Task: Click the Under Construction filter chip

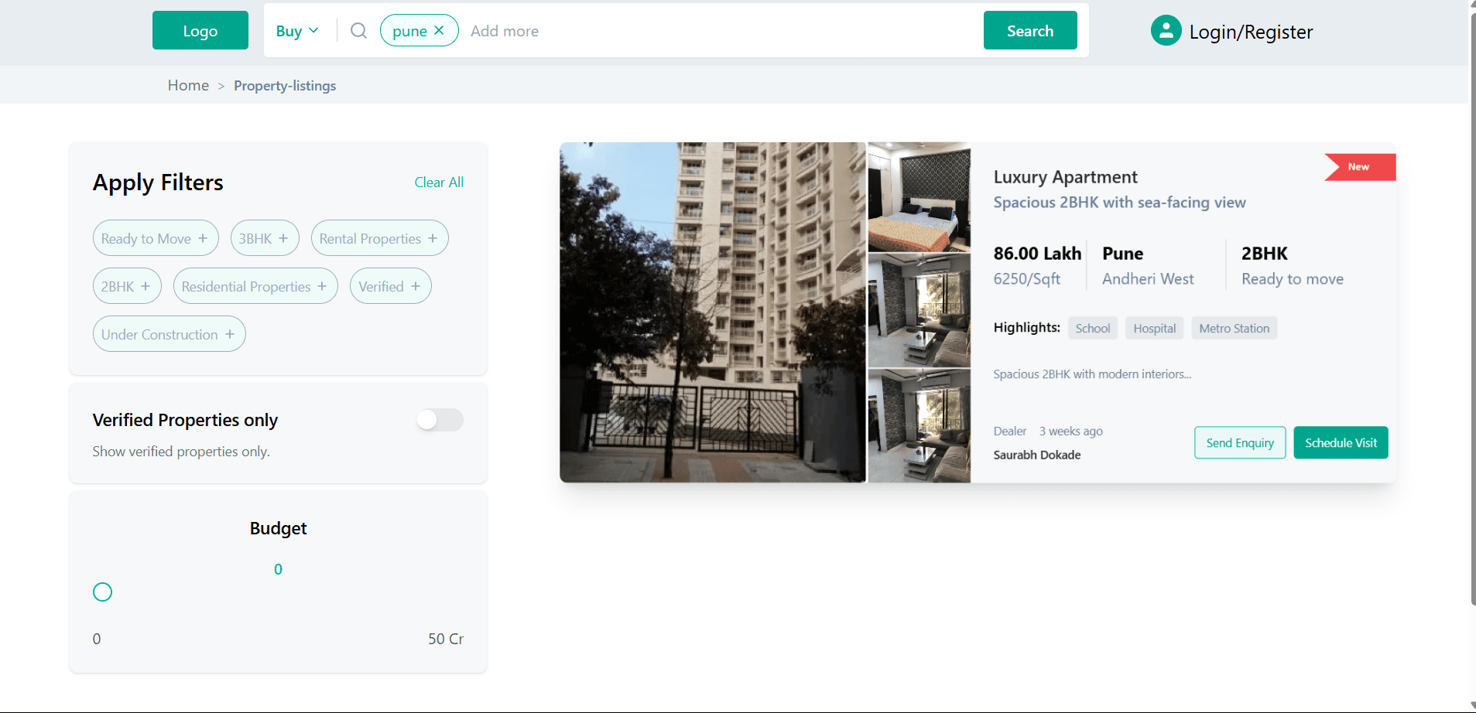Action: 169,334
